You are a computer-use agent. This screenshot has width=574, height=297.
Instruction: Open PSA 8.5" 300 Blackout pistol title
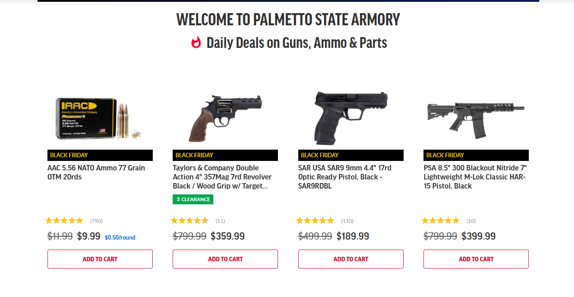pos(474,177)
